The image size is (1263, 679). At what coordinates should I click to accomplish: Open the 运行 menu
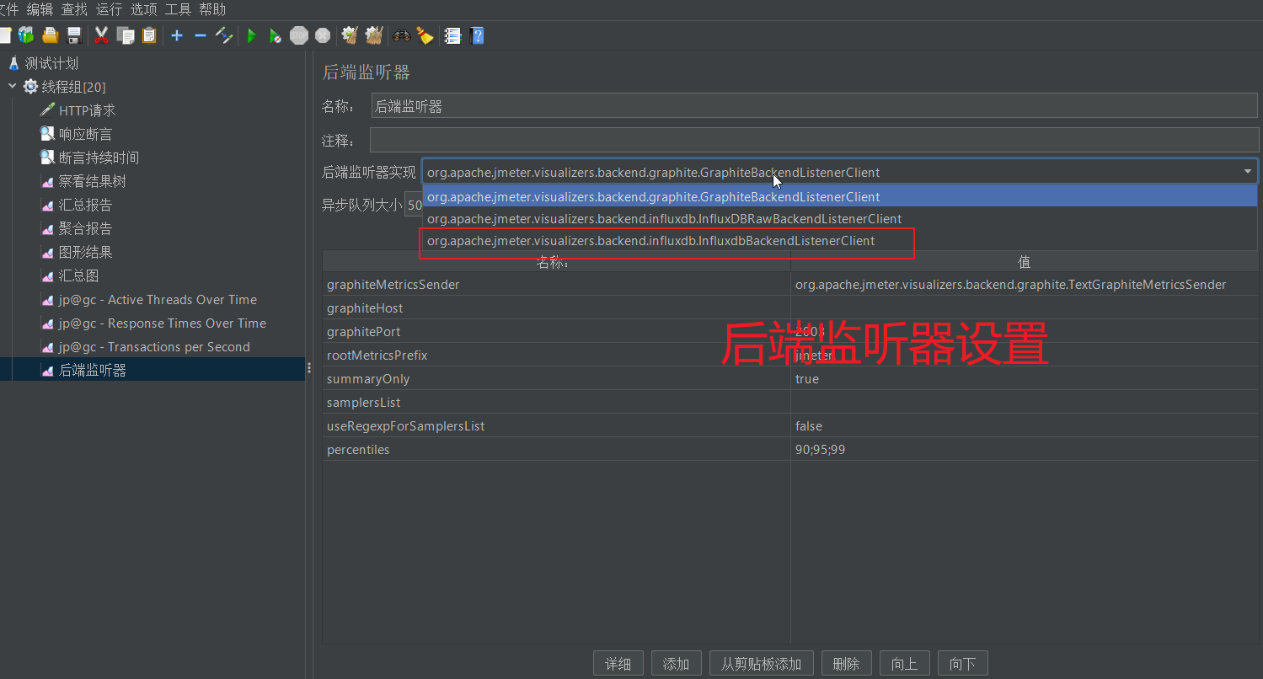109,9
